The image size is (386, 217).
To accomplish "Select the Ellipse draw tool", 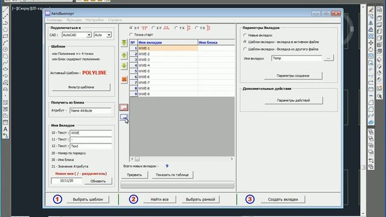I will pyautogui.click(x=5, y=69).
